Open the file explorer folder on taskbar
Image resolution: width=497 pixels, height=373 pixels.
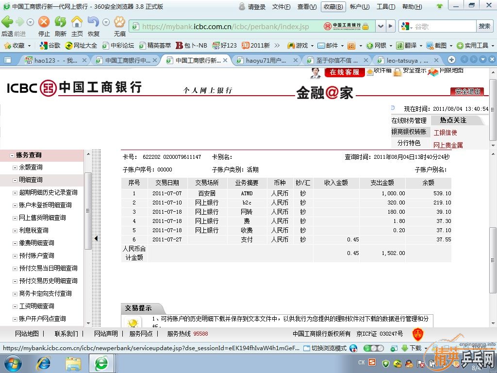tap(73, 363)
